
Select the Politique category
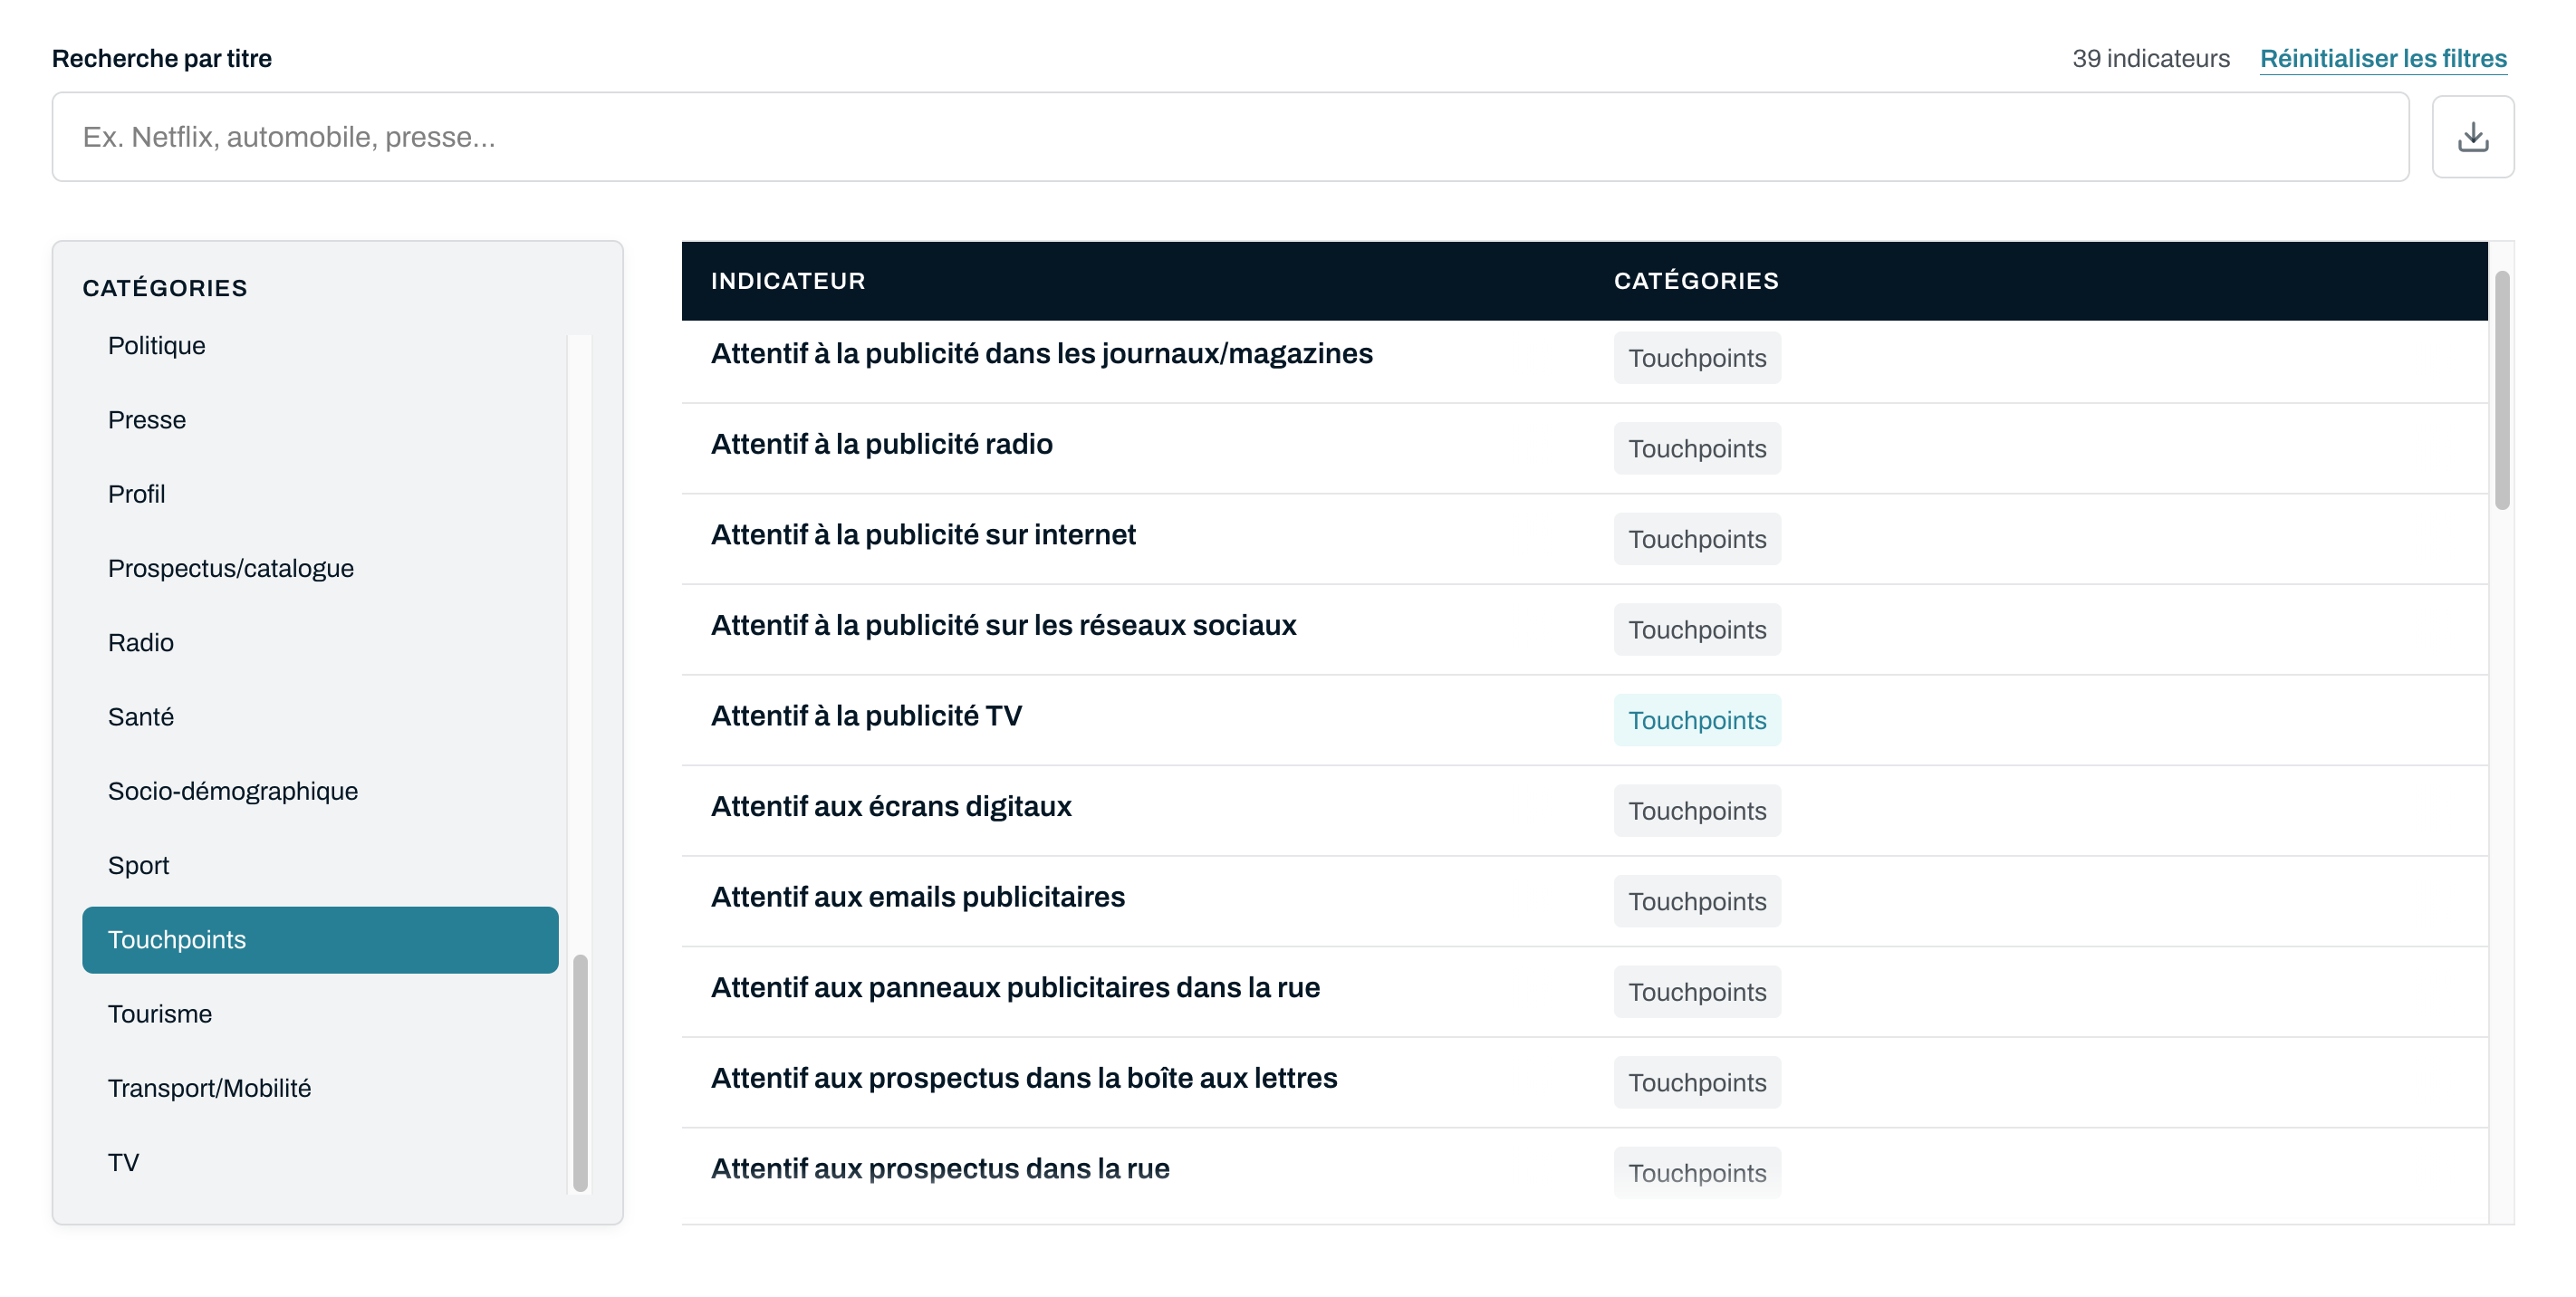pos(320,346)
